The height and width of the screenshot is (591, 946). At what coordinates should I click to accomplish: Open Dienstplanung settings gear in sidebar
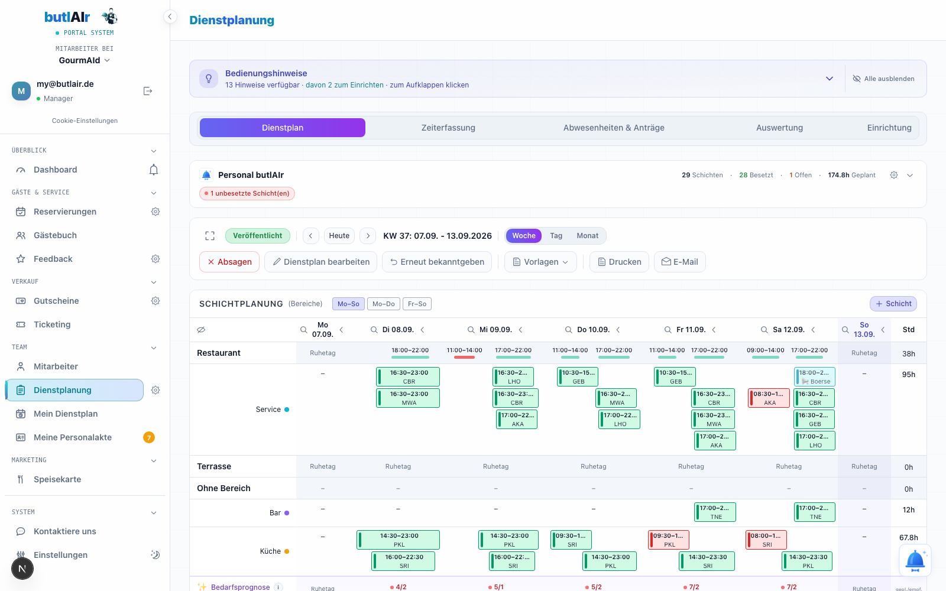[155, 390]
